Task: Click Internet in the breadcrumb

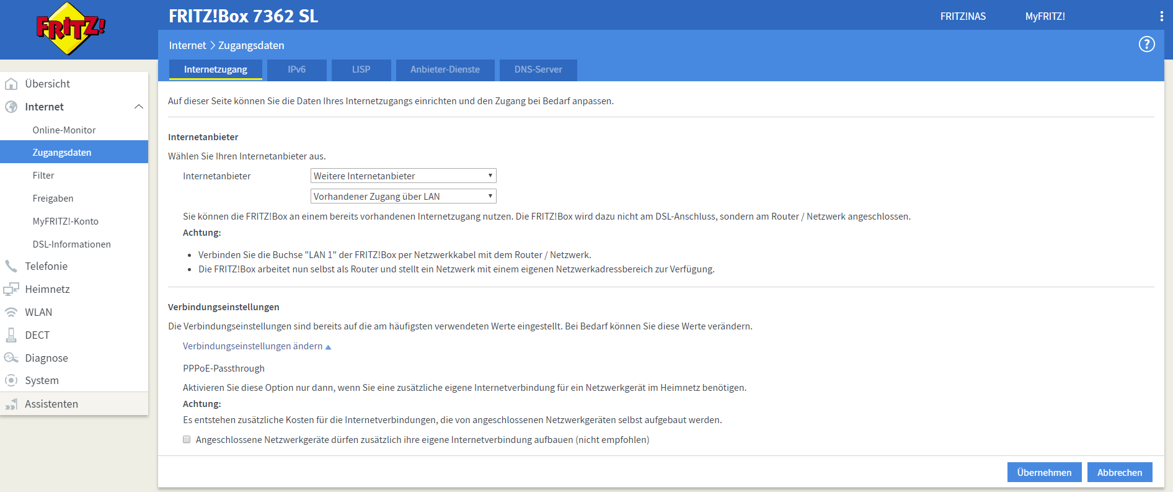Action: click(x=187, y=45)
